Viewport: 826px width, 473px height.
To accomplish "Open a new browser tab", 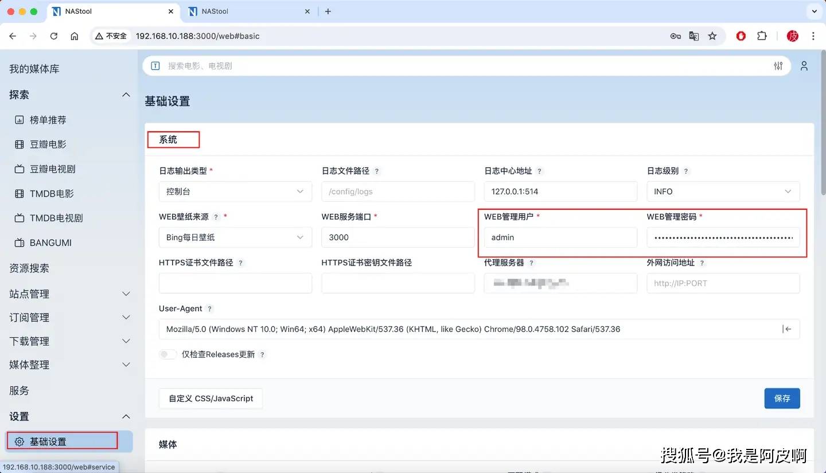I will point(328,11).
